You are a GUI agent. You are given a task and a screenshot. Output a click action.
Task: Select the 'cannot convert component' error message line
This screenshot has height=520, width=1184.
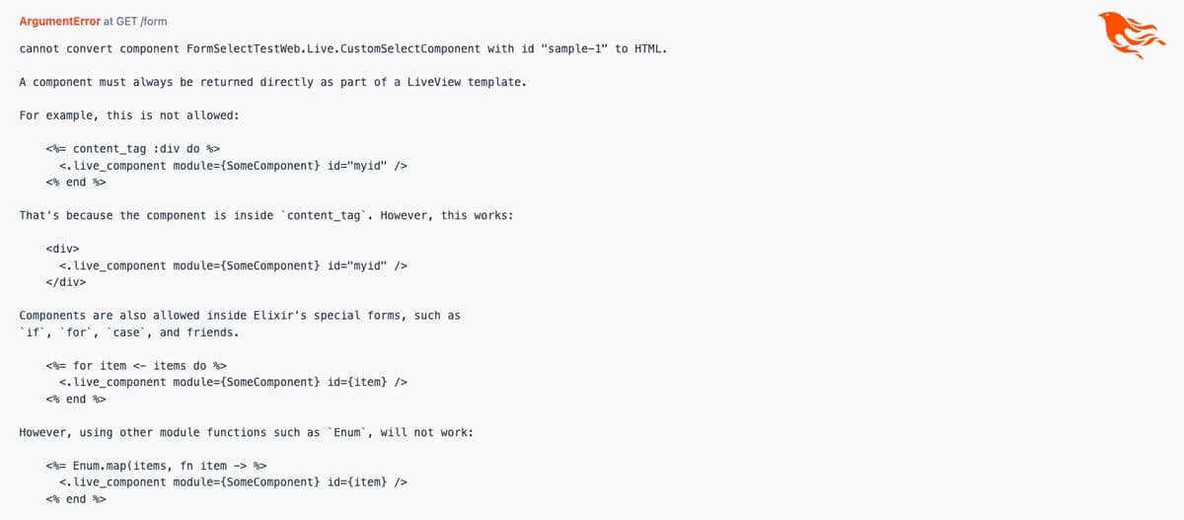[342, 48]
